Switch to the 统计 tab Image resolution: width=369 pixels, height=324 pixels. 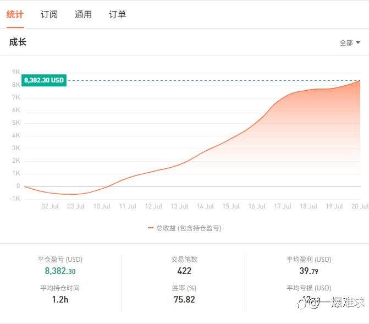[x=15, y=14]
